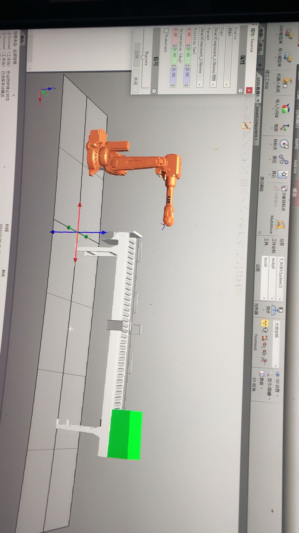This screenshot has width=299, height=533.
Task: Switch to the SmartComponent_1 view tab
Action: pyautogui.click(x=256, y=124)
